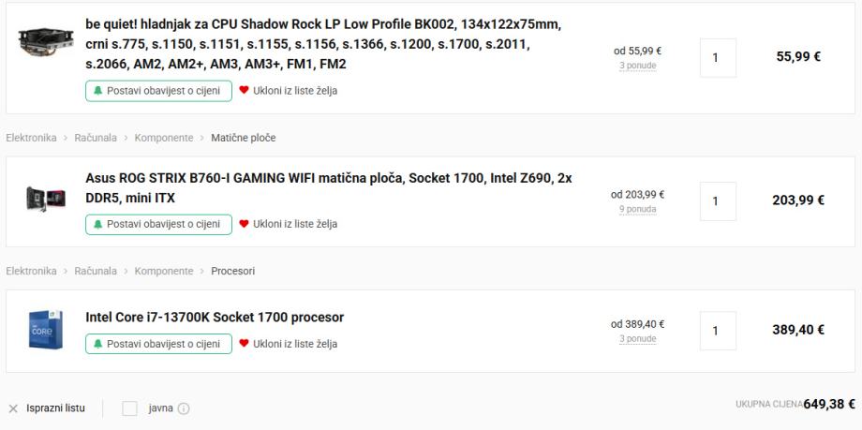Open Procesori breadcrumb category
Image resolution: width=862 pixels, height=430 pixels.
[233, 272]
